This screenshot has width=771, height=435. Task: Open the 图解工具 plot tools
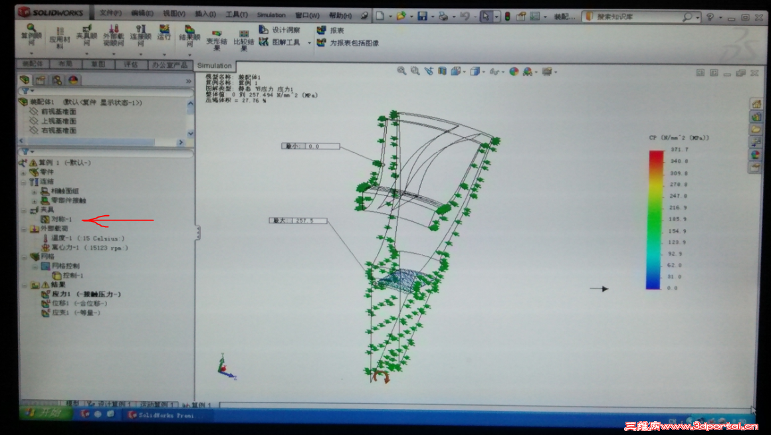[x=279, y=43]
